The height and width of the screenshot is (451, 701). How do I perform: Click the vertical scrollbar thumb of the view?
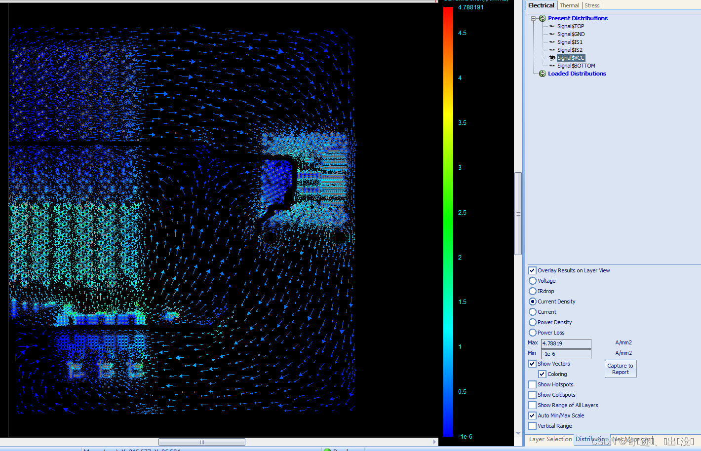[518, 213]
